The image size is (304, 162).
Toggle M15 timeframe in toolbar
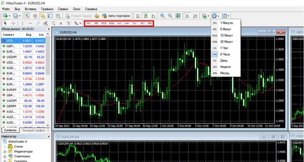point(104,23)
